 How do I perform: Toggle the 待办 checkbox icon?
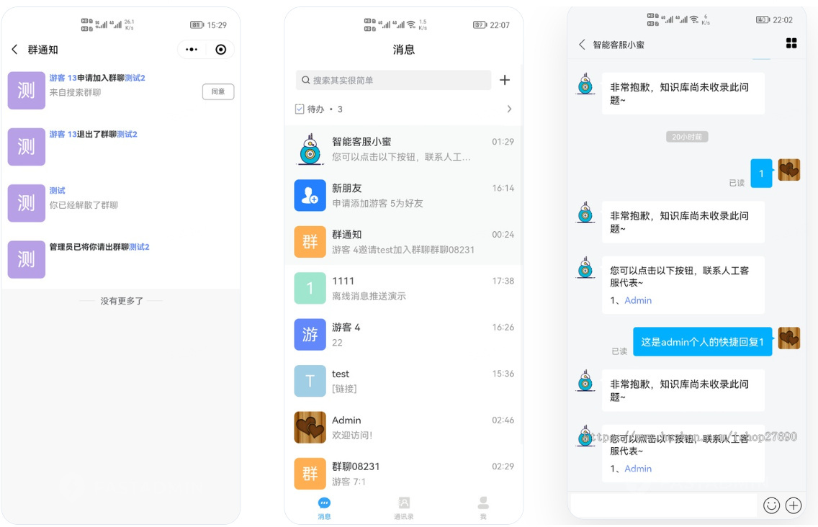tap(300, 109)
